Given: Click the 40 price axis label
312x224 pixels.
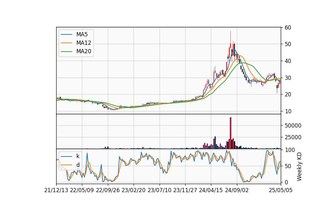Looking at the screenshot, I should 288,61.
